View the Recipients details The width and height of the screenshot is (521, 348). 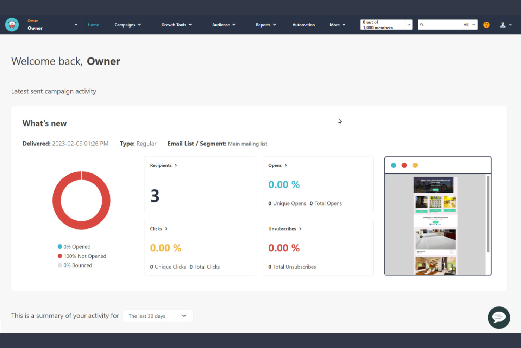(x=163, y=165)
